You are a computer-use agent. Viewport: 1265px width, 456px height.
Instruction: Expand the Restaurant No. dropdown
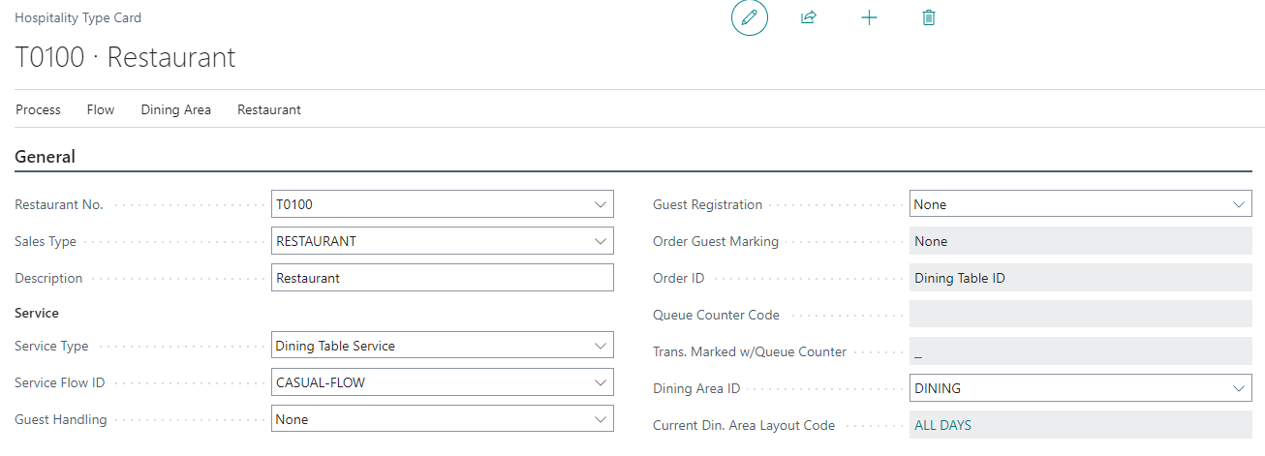pos(600,204)
